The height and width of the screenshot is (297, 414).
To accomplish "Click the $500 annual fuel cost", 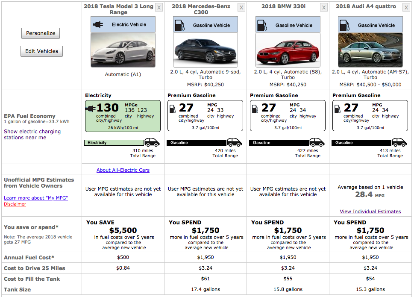I will tap(123, 257).
